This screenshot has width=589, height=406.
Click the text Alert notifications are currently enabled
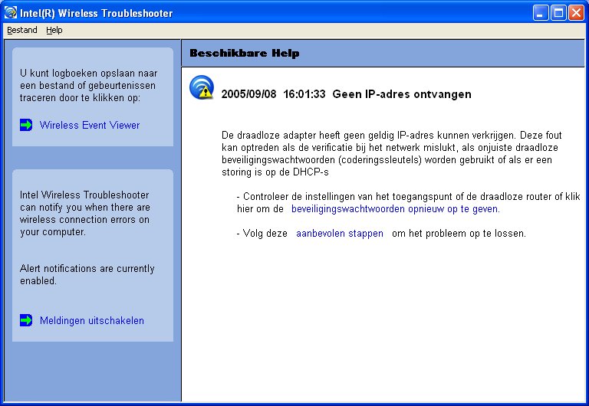coord(87,275)
